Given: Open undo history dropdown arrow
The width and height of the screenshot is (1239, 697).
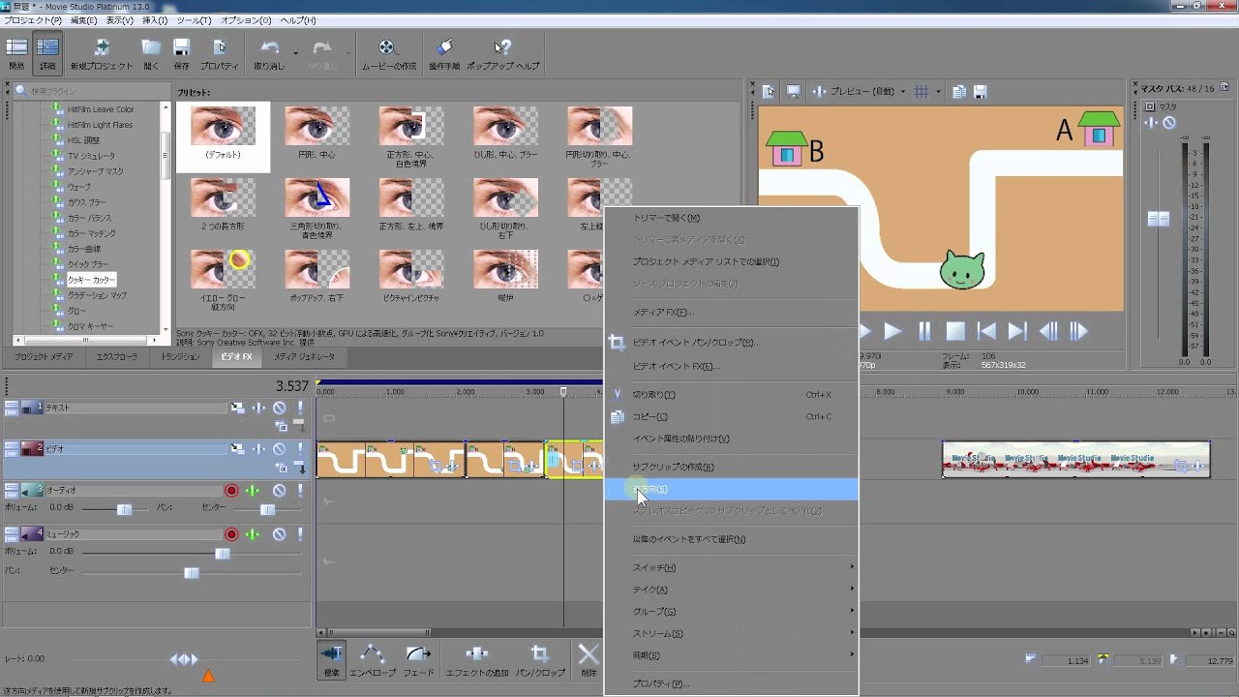Looking at the screenshot, I should (295, 53).
